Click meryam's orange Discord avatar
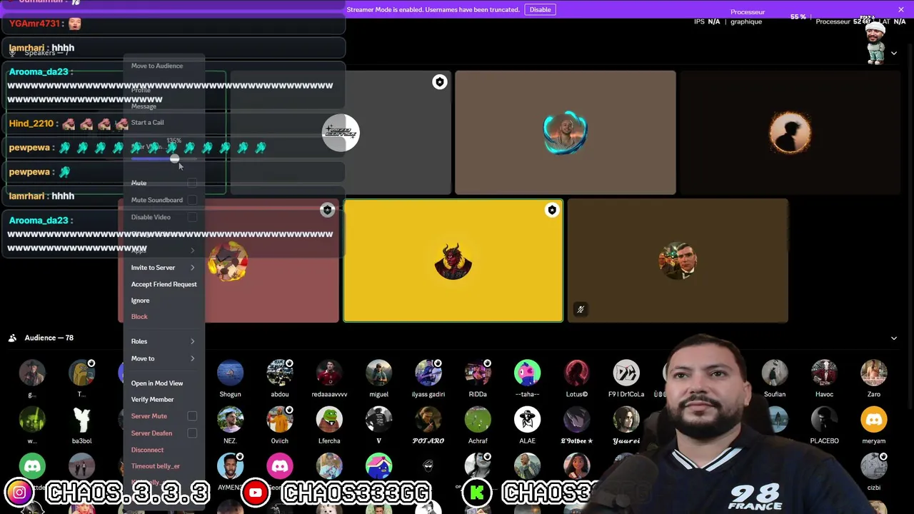Viewport: 914px width, 514px height. 874,420
